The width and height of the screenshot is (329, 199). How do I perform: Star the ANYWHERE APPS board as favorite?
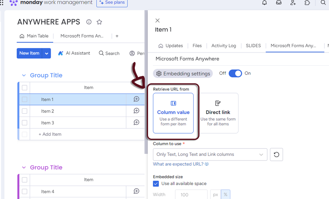click(99, 22)
